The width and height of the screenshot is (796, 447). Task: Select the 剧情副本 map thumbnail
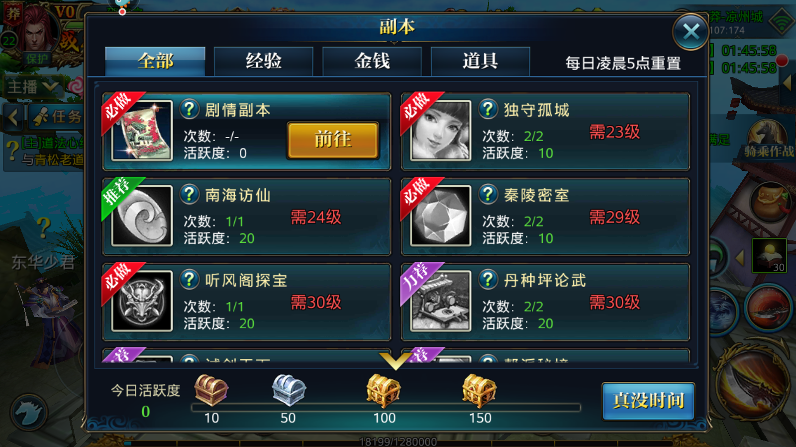click(x=142, y=131)
